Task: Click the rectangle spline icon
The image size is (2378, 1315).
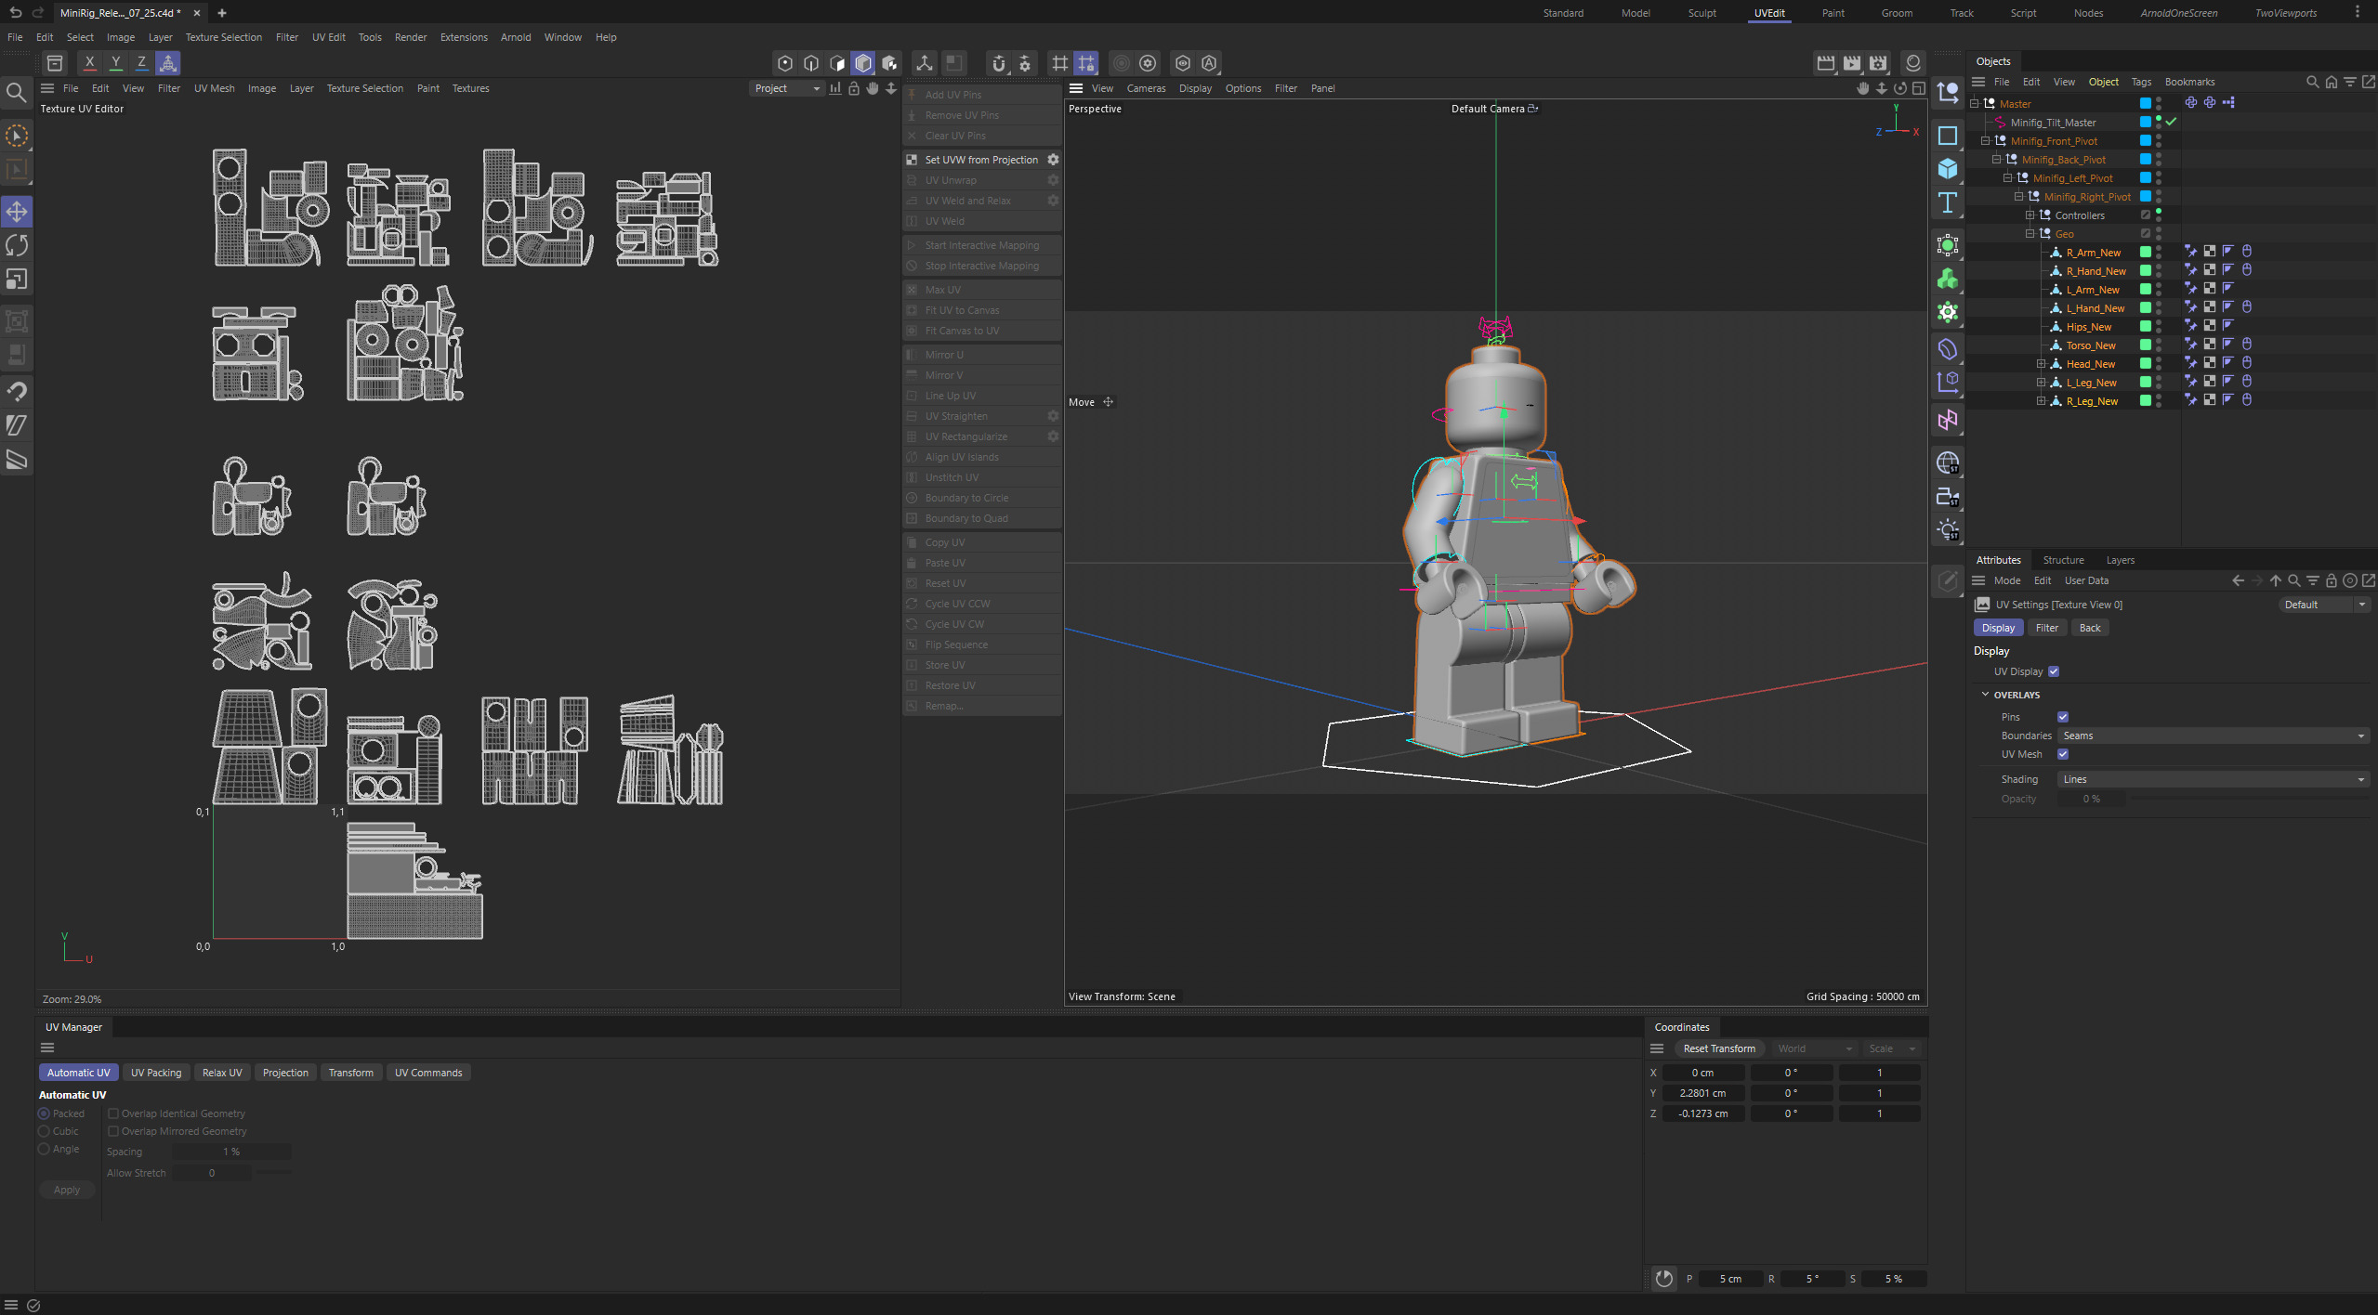Action: pos(1947,136)
